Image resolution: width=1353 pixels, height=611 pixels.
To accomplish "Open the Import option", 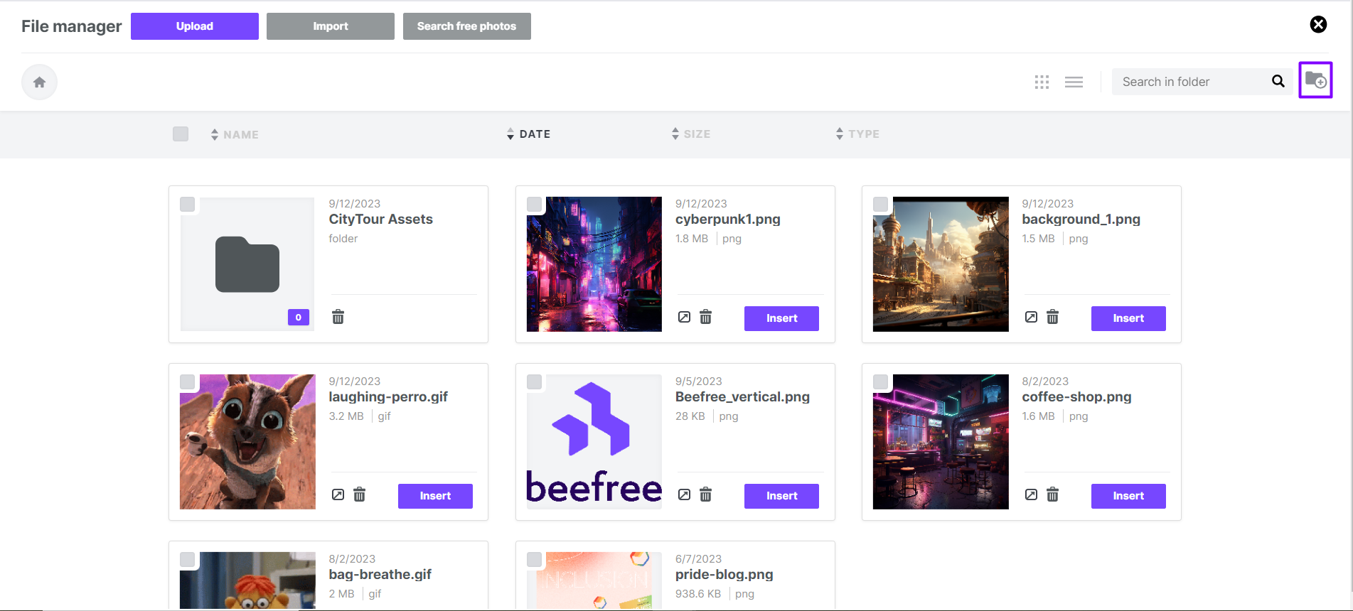I will (330, 26).
